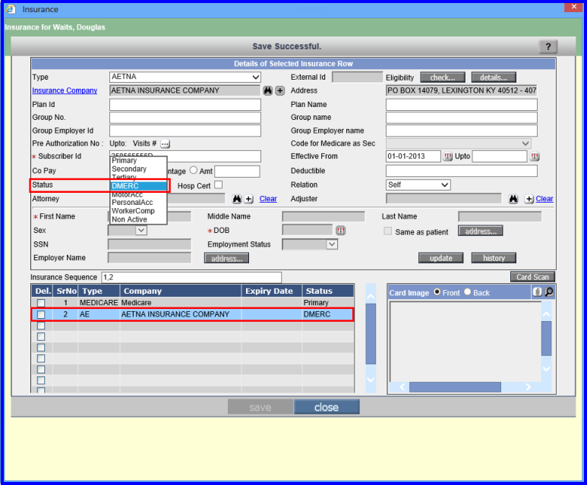Open Insurance Company link
Viewport: 587px width, 485px height.
(x=65, y=90)
